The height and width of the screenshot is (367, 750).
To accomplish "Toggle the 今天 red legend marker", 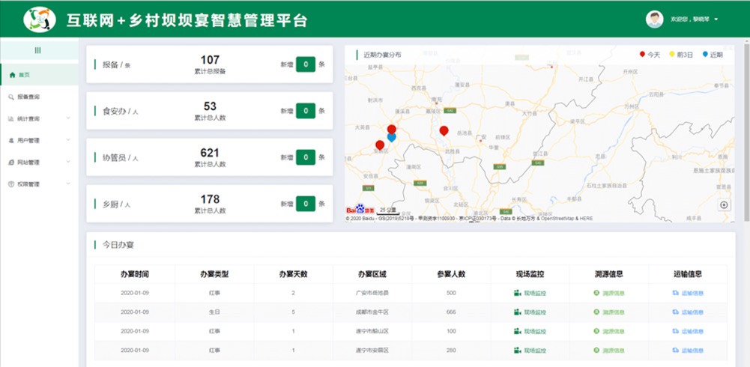I will pyautogui.click(x=642, y=55).
